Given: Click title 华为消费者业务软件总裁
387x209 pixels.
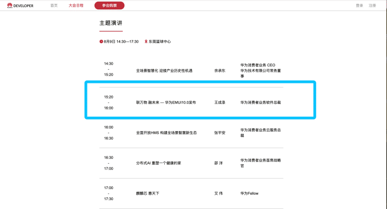Looking at the screenshot, I should coord(260,102).
